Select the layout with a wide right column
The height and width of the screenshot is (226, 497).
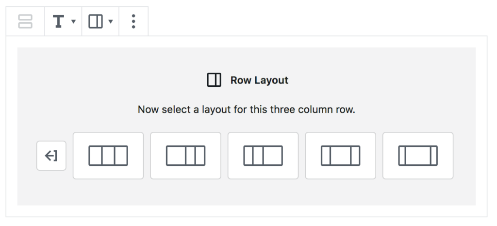coord(263,156)
